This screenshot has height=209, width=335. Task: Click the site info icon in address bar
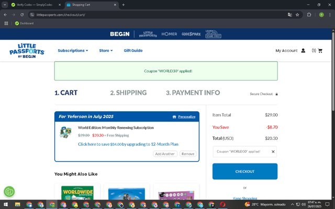[x=32, y=15]
